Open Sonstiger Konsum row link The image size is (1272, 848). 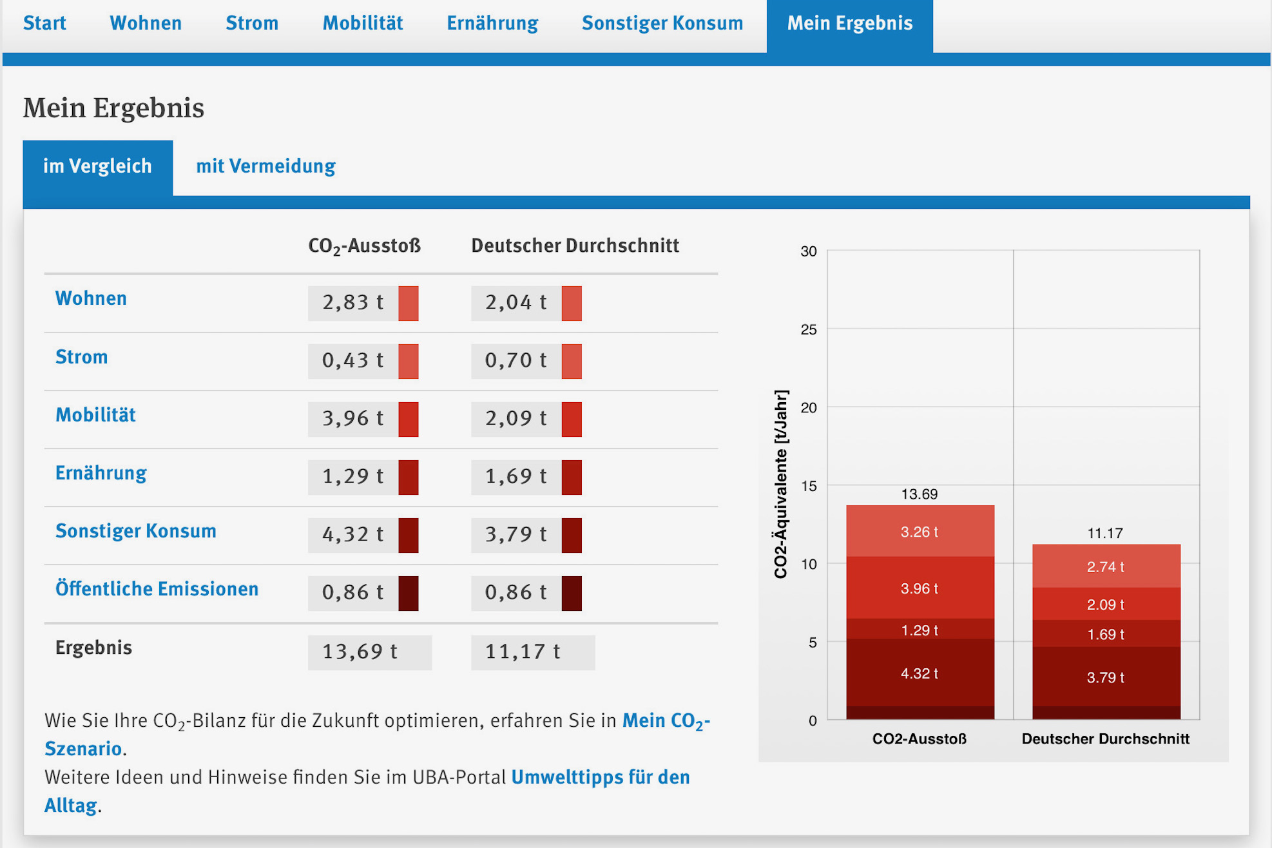point(136,531)
